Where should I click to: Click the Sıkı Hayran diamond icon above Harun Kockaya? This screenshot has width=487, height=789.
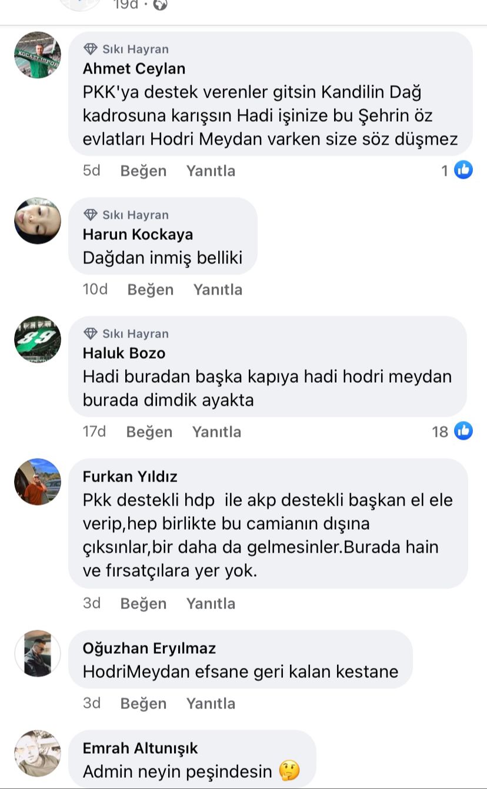click(x=90, y=215)
